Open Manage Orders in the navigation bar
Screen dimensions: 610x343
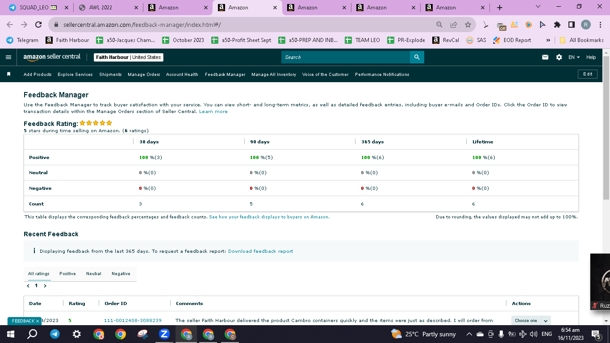point(144,75)
